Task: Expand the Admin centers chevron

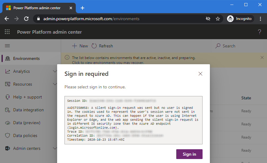Action: pyautogui.click(x=55, y=148)
